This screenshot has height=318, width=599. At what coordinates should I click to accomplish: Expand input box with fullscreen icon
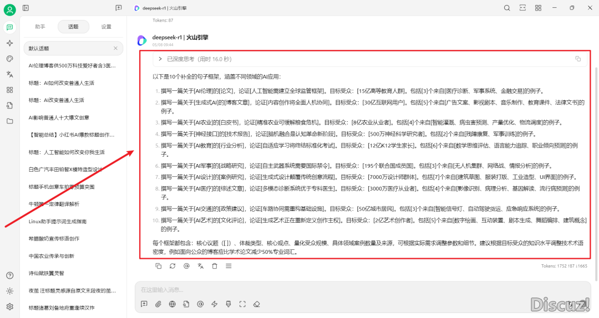click(x=242, y=304)
